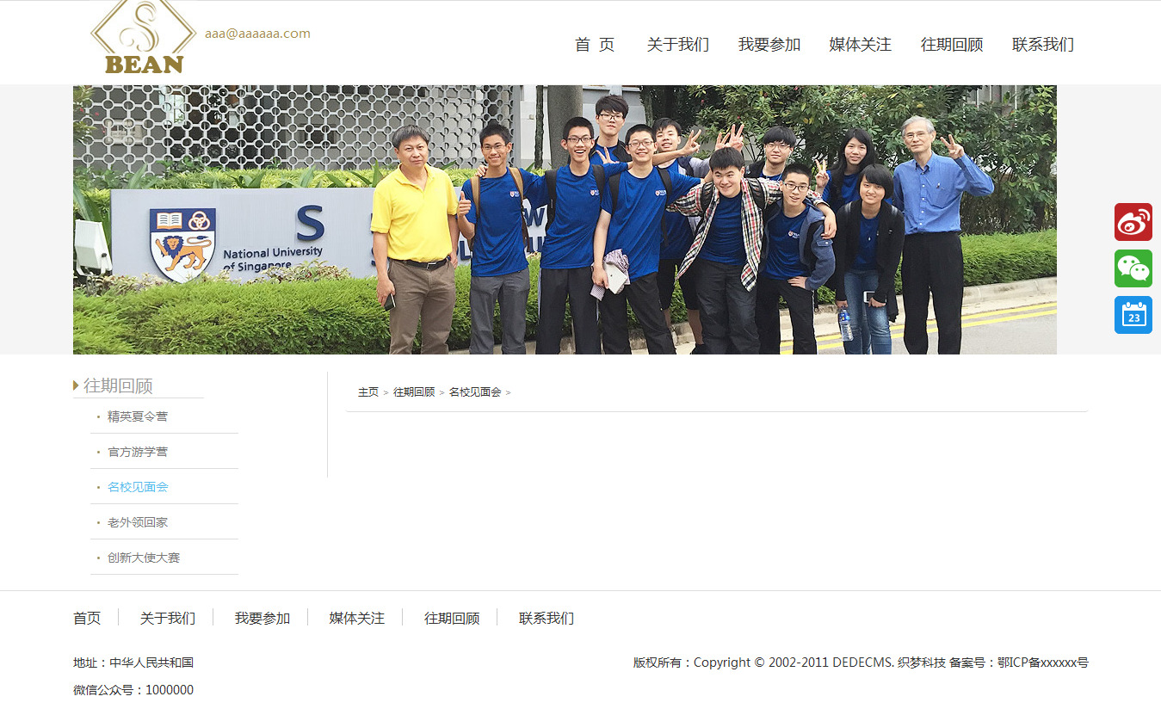Click 往期回顾 in top navigation bar
1161x715 pixels.
coord(951,45)
